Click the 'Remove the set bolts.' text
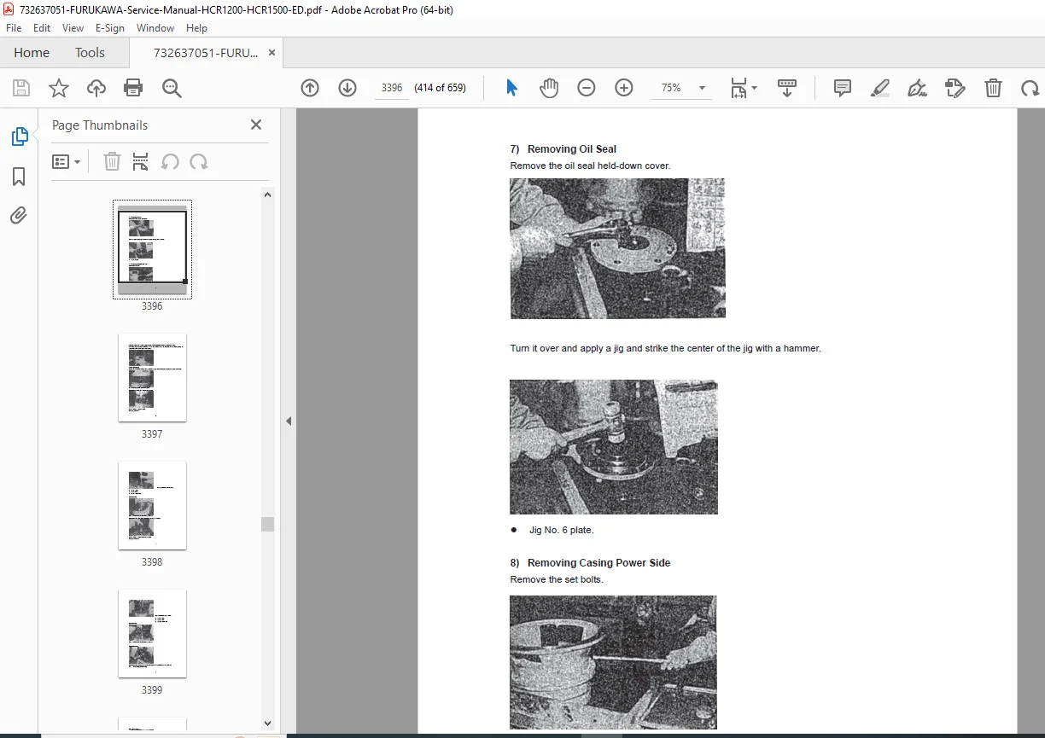The image size is (1045, 738). [x=557, y=579]
